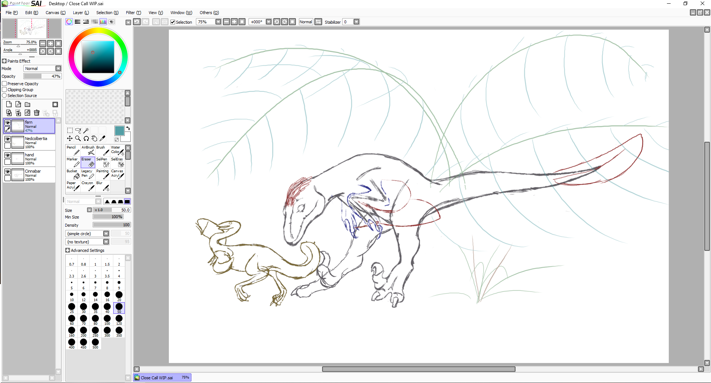Open the layer blending Mode dropdown
The width and height of the screenshot is (711, 383).
point(58,69)
